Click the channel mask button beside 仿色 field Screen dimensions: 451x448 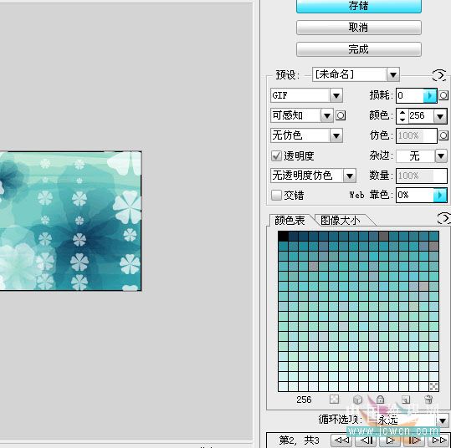[x=443, y=135]
